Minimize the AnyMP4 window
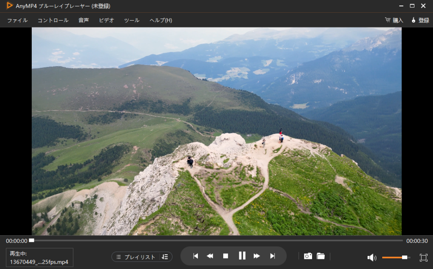This screenshot has width=433, height=269. (401, 6)
